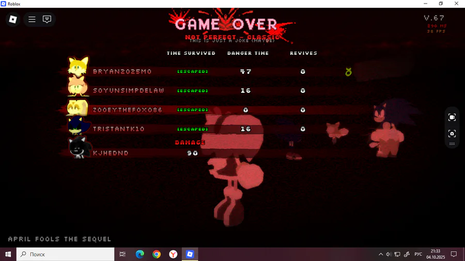Image resolution: width=465 pixels, height=261 pixels.
Task: Close the Roblox window
Action: tap(456, 4)
